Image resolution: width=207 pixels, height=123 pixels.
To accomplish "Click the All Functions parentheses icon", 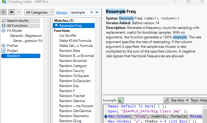I will point(4,26).
